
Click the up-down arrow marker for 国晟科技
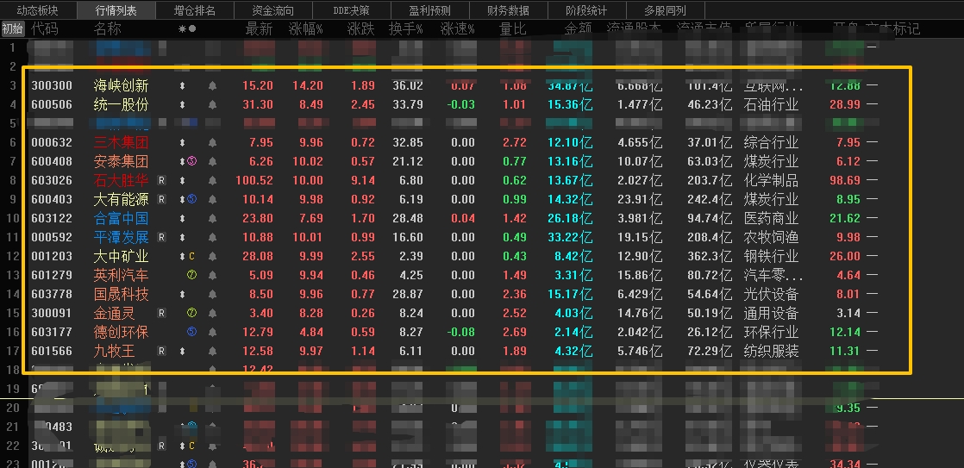coord(182,294)
